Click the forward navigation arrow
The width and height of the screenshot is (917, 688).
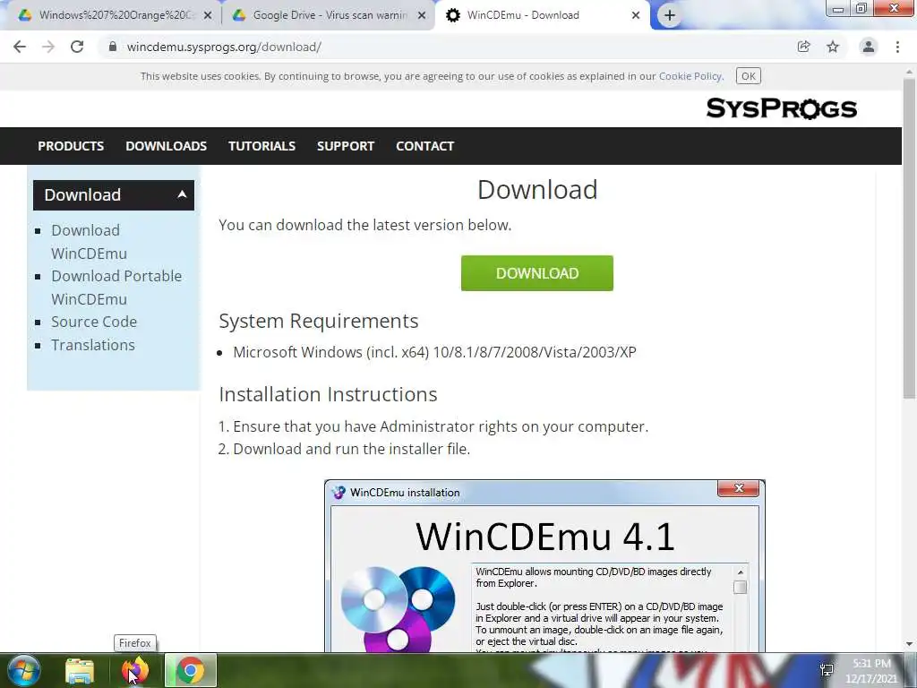click(48, 47)
